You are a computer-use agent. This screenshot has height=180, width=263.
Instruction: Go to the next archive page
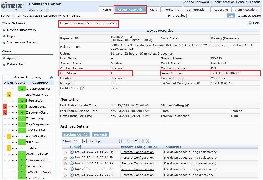pos(143,141)
